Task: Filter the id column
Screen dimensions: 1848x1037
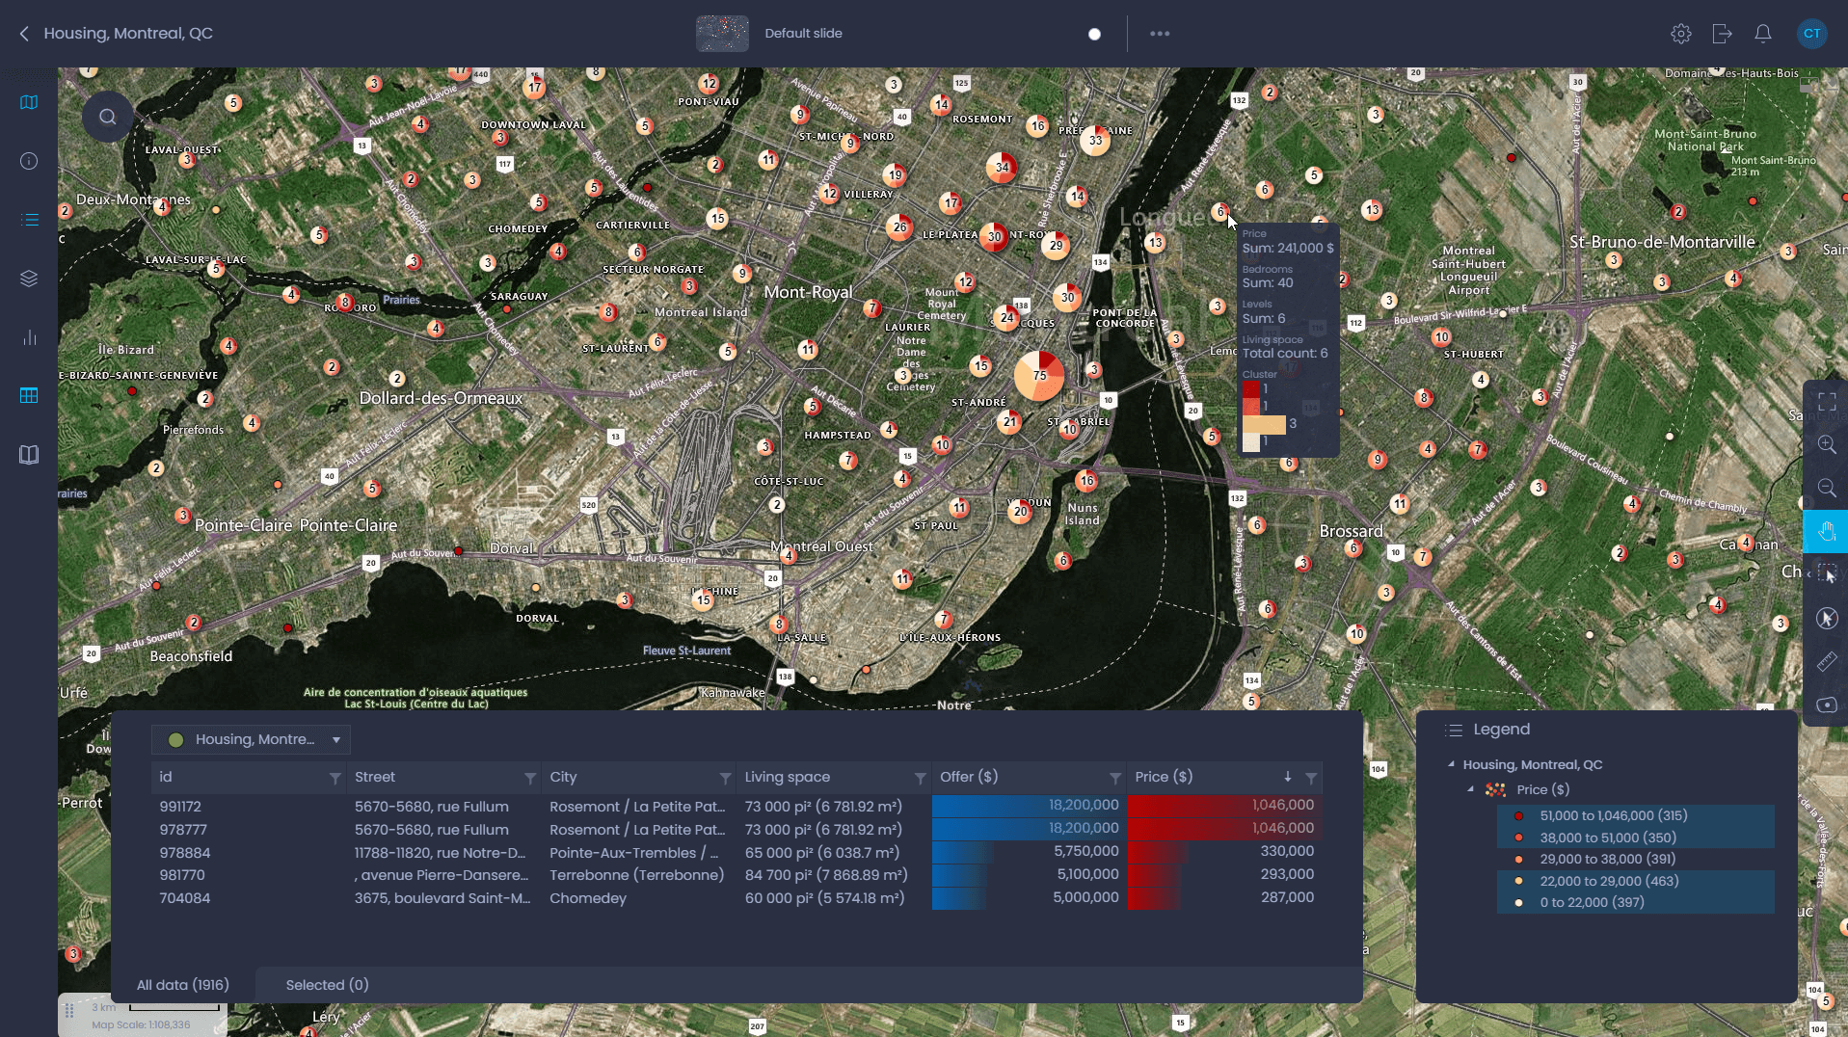Action: click(x=335, y=778)
